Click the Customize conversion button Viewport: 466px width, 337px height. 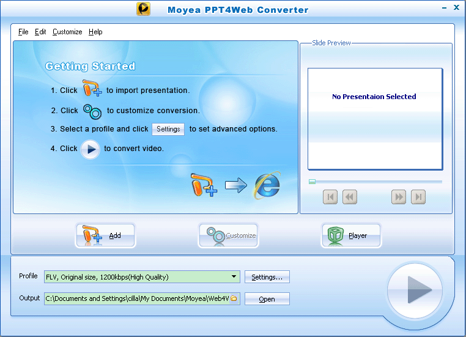pos(228,235)
